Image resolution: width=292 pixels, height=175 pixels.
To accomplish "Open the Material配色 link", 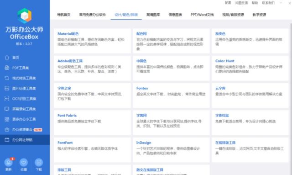I will [x=68, y=33].
